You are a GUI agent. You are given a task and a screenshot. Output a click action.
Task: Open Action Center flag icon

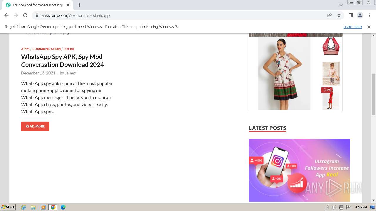(348, 207)
